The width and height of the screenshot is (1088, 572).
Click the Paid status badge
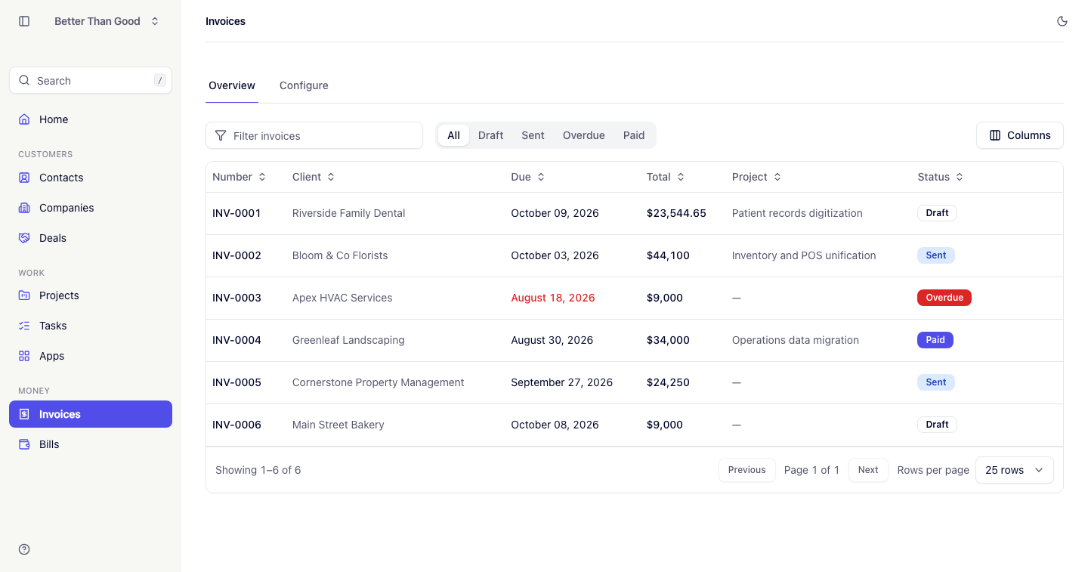935,340
